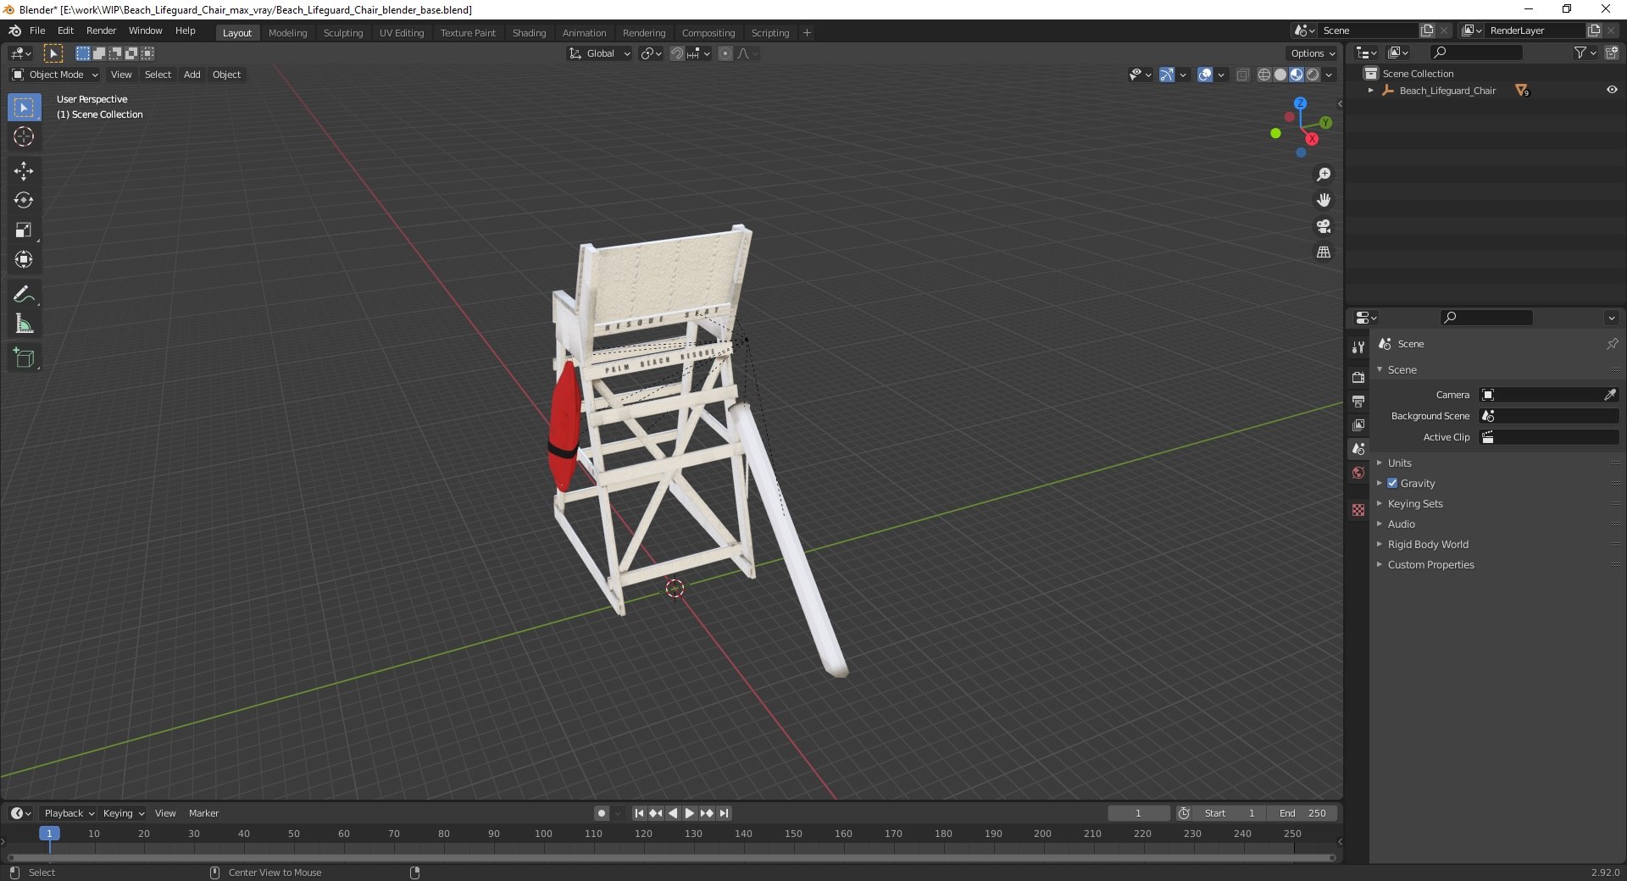Switch to solid viewport shading
This screenshot has width=1627, height=881.
(x=1280, y=75)
